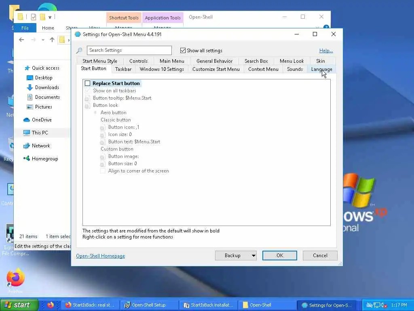
Task: Switch to the Taskbar tab
Action: 123,69
